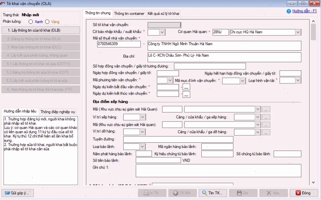The height and width of the screenshot is (200, 321).
Task: Open Cơ quan Hải quan dropdown
Action: pos(298,32)
